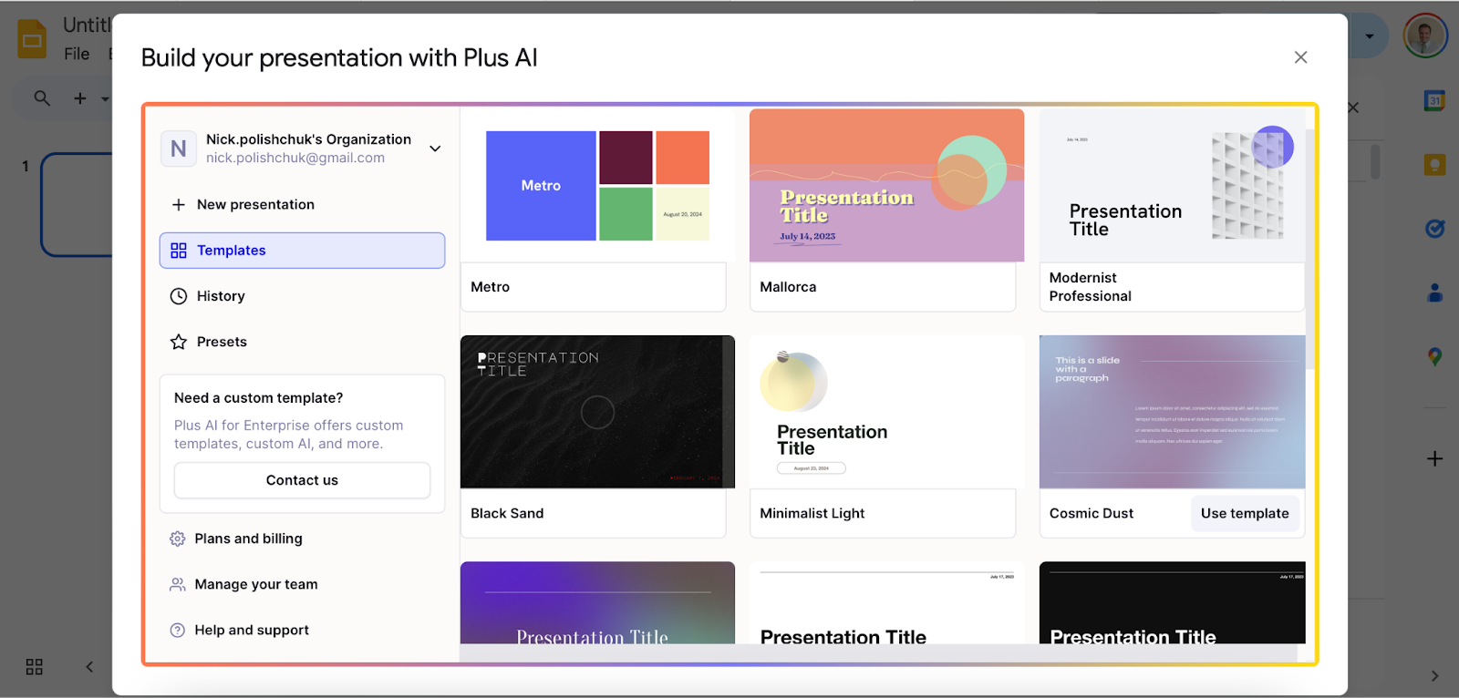Click the Black Sand template name label
This screenshot has width=1459, height=698.
507,514
